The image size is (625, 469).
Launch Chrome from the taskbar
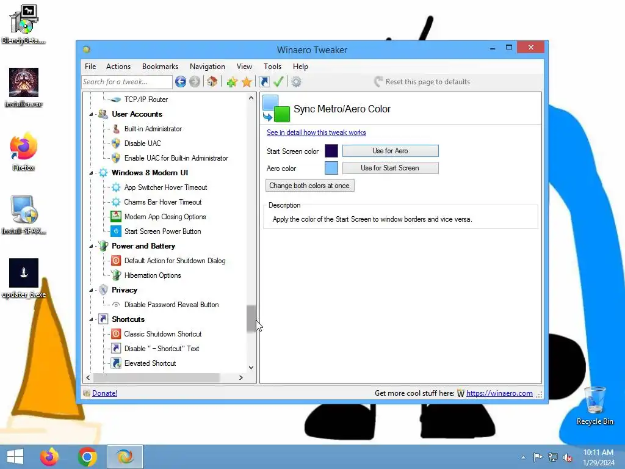click(87, 457)
